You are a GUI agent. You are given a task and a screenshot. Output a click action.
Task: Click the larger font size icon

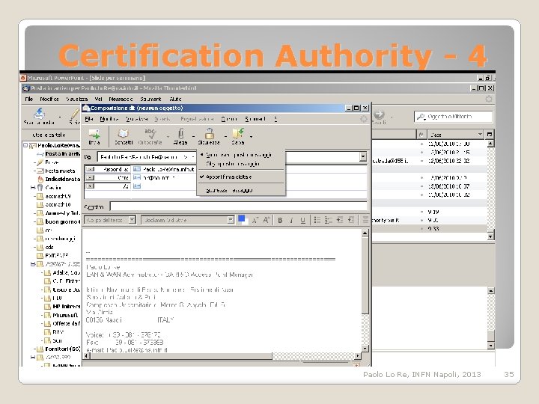[x=267, y=220]
